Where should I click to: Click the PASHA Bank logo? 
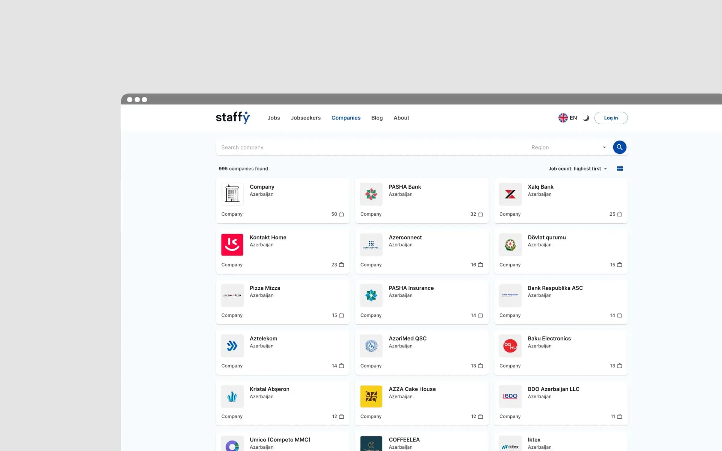[371, 194]
